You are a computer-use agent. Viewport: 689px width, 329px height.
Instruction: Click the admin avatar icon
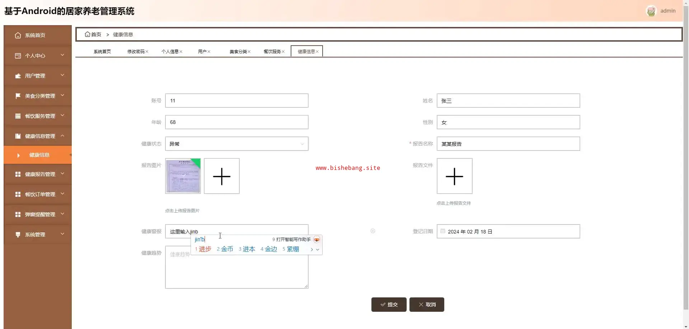coord(651,11)
